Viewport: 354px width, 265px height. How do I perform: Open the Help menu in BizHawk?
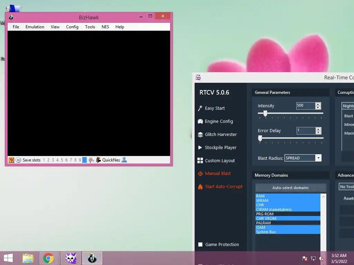pos(120,27)
